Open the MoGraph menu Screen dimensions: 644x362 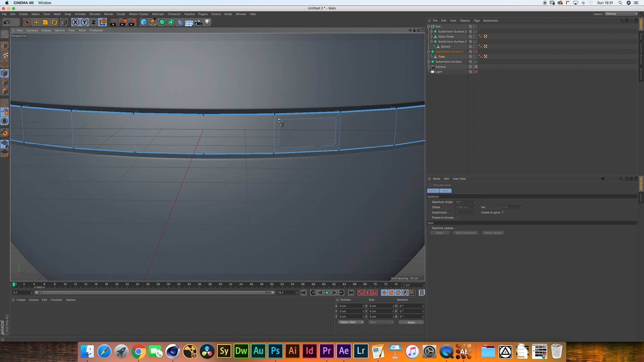click(158, 14)
